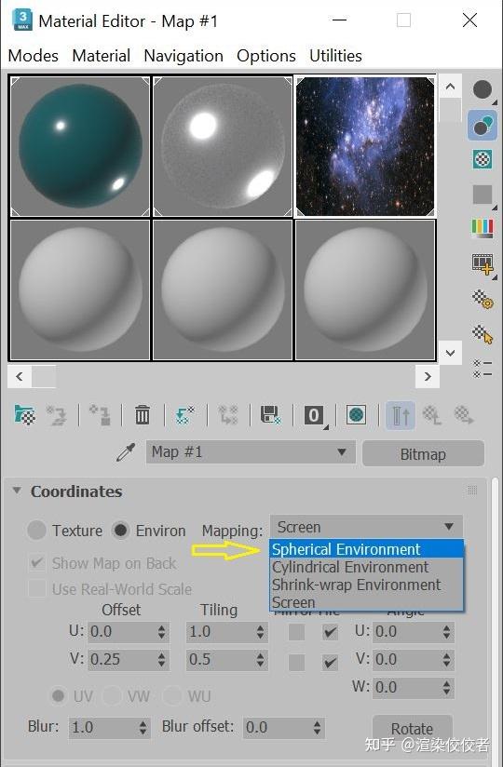Viewport: 503px width, 767px height.
Task: Toggle the Use Real-World Scale checkbox
Action: (x=37, y=589)
